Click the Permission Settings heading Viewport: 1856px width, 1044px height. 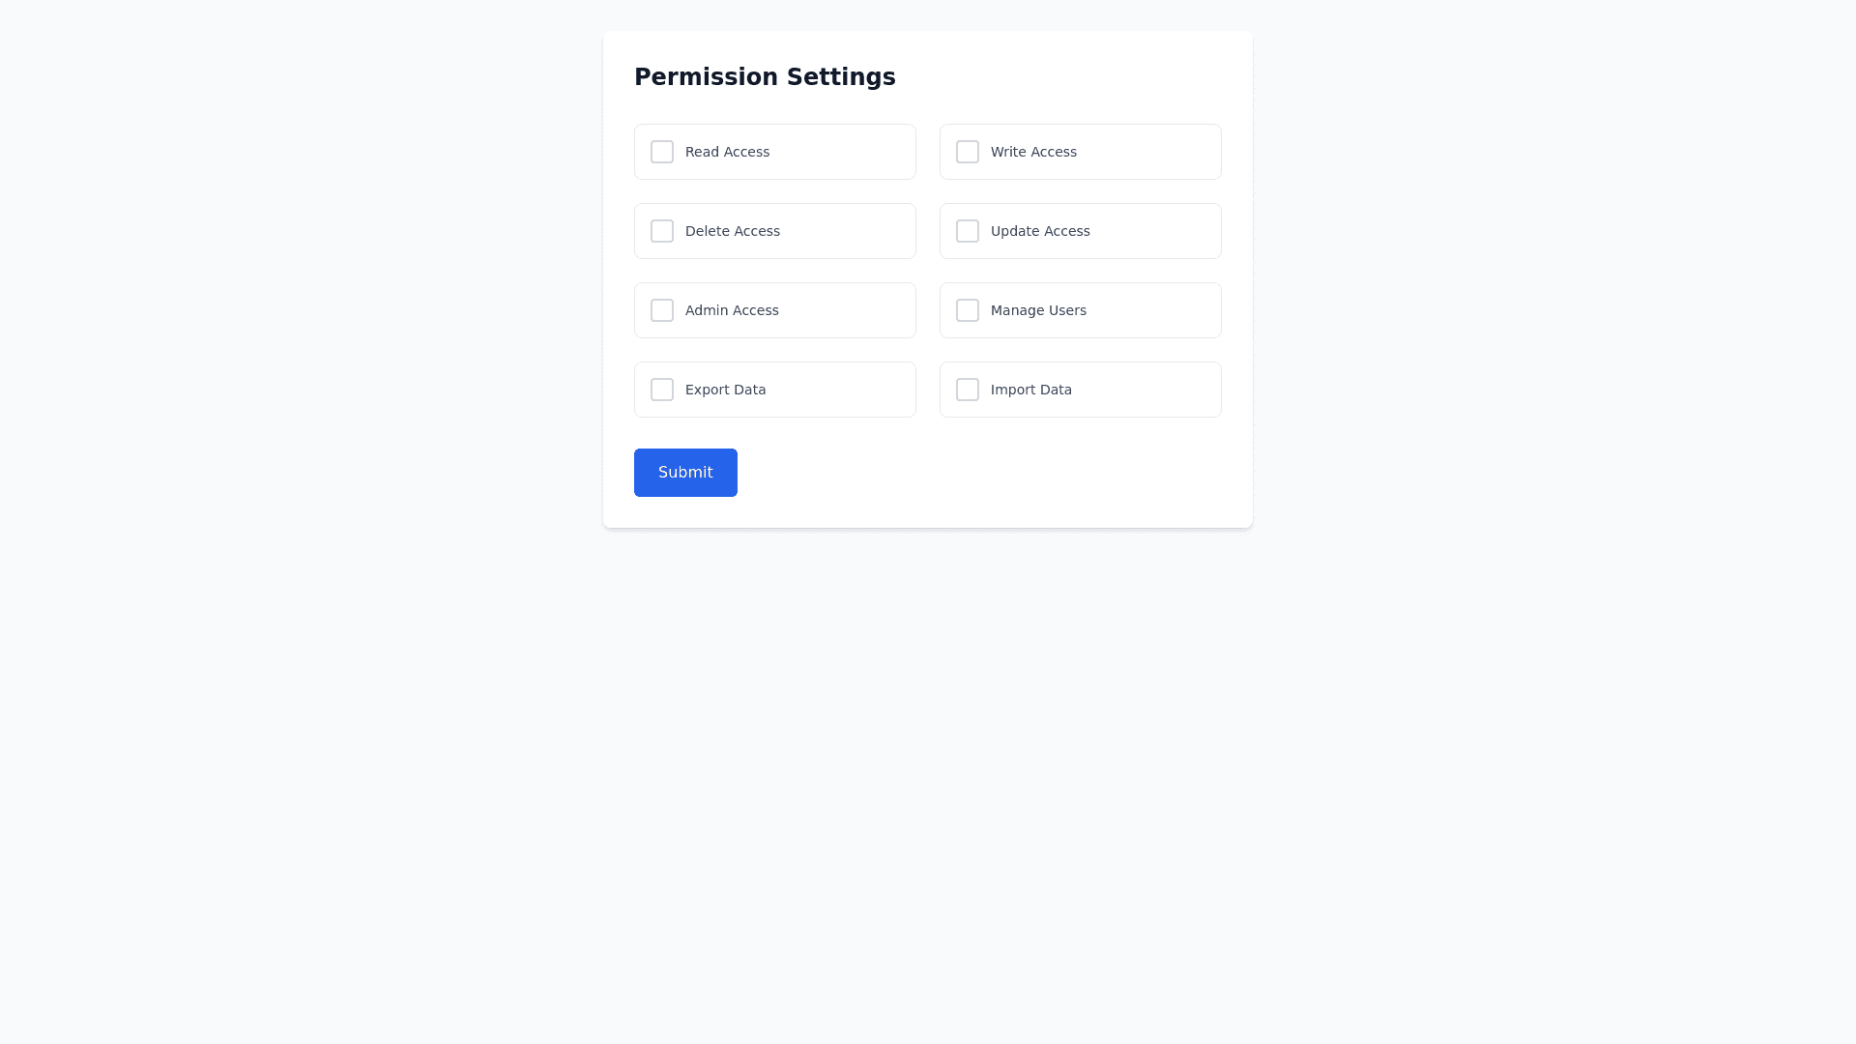765,77
